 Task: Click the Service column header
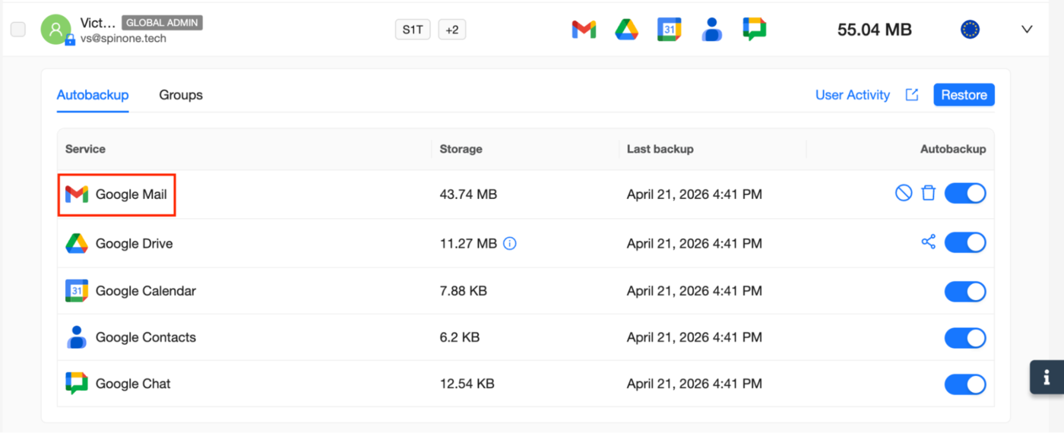[85, 149]
